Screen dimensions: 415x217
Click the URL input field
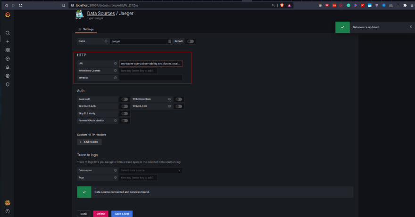click(x=151, y=64)
